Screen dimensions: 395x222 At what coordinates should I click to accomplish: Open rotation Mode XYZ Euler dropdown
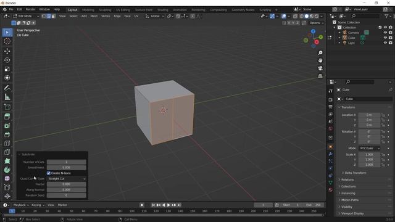[370, 148]
